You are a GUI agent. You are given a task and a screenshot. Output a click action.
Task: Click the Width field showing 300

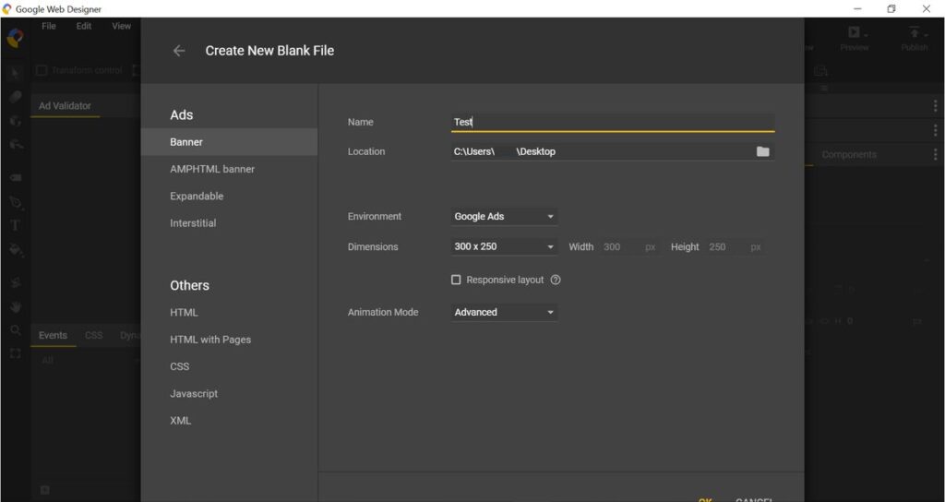point(629,246)
